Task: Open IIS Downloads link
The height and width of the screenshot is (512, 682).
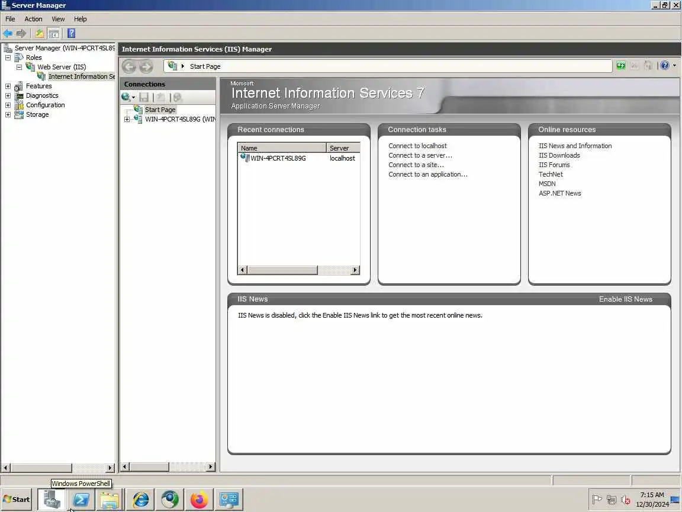Action: [559, 155]
